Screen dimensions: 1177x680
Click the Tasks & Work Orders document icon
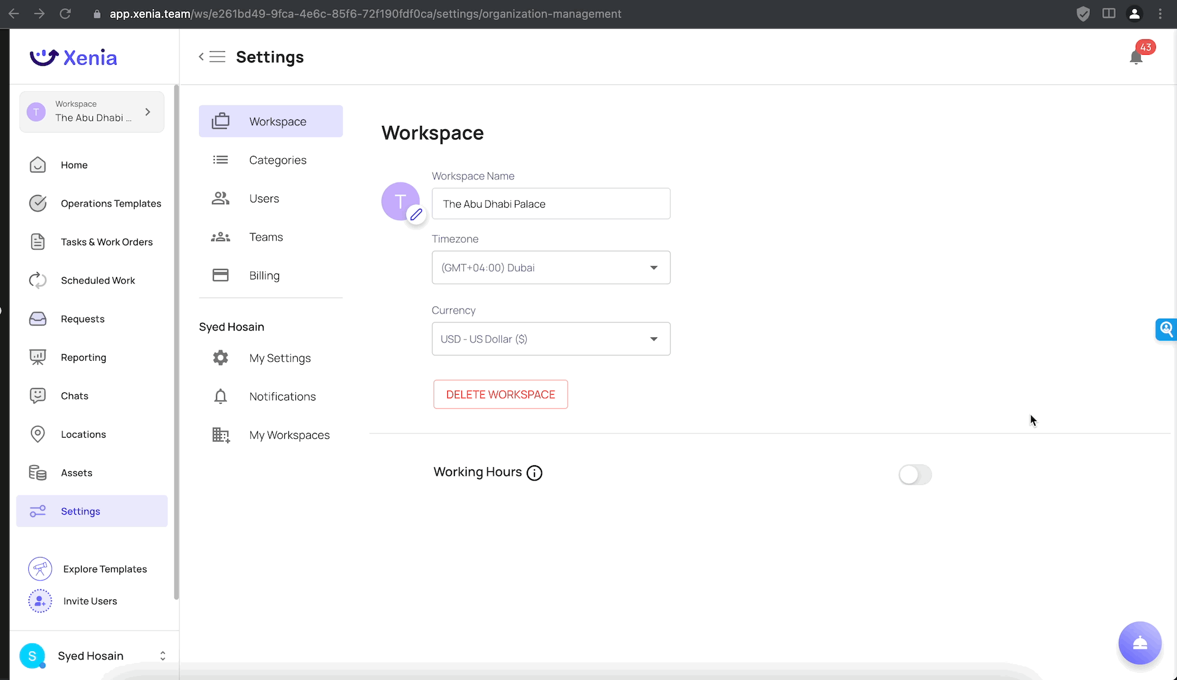point(38,242)
